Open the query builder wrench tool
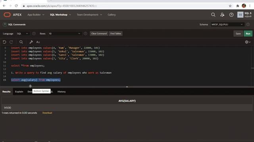 31,42
